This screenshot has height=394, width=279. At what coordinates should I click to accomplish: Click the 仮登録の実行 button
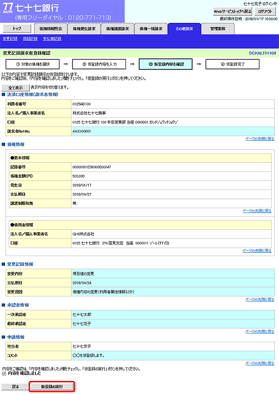point(52,387)
